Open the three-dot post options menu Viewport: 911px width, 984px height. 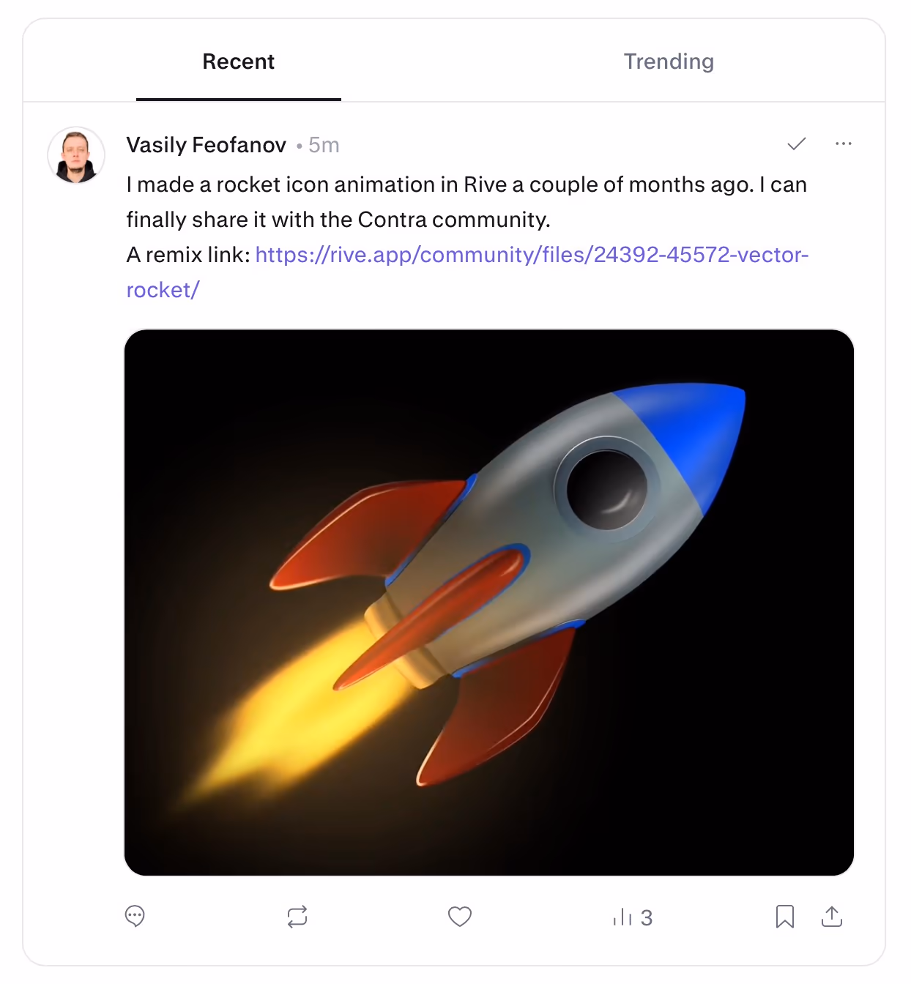[844, 144]
